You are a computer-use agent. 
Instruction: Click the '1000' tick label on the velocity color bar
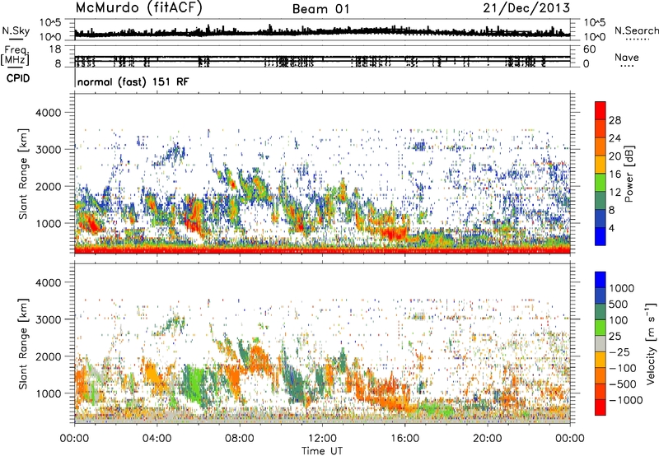click(x=622, y=288)
